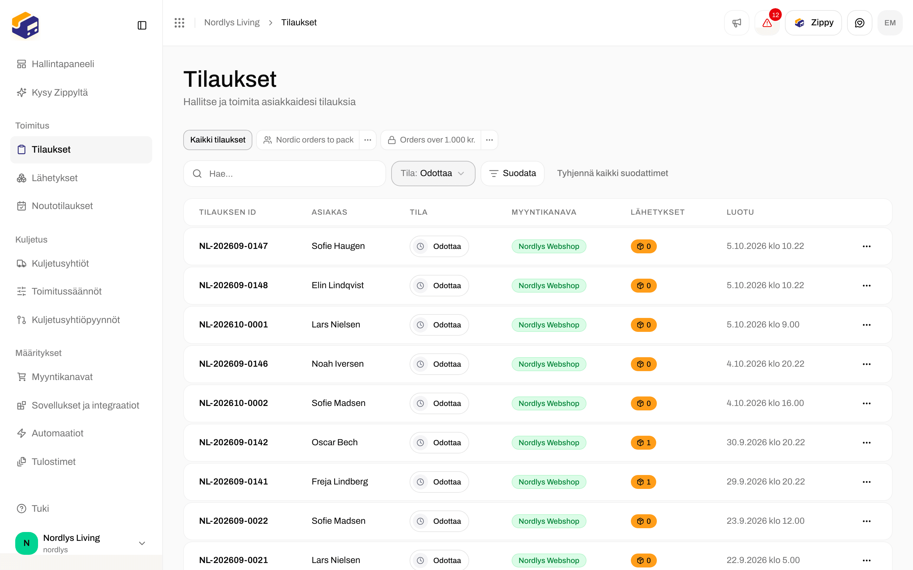
Task: Expand the Nordlys Living account switcher
Action: pyautogui.click(x=81, y=543)
